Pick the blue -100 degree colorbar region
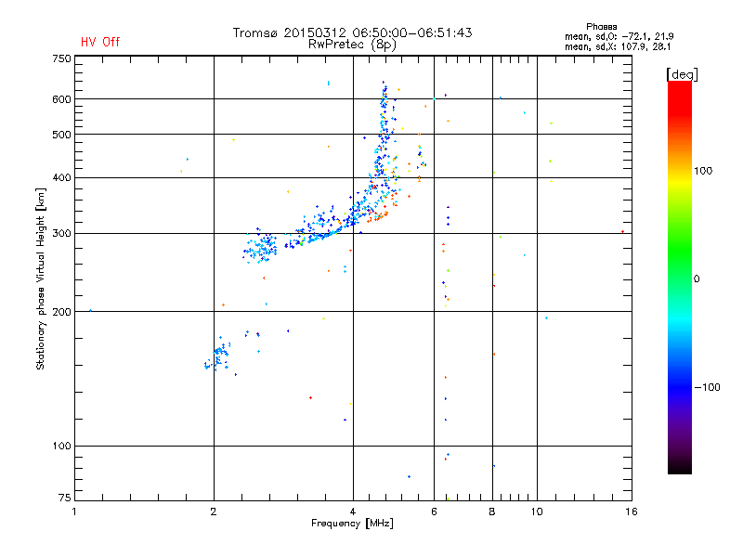 (680, 387)
